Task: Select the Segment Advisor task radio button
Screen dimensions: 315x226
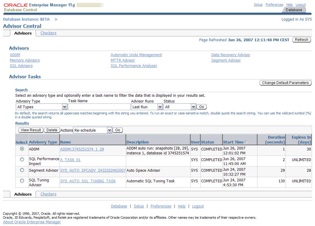Action: click(x=22, y=170)
